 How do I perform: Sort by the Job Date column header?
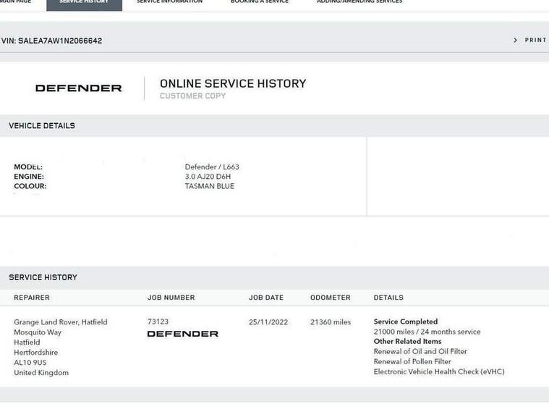point(266,298)
